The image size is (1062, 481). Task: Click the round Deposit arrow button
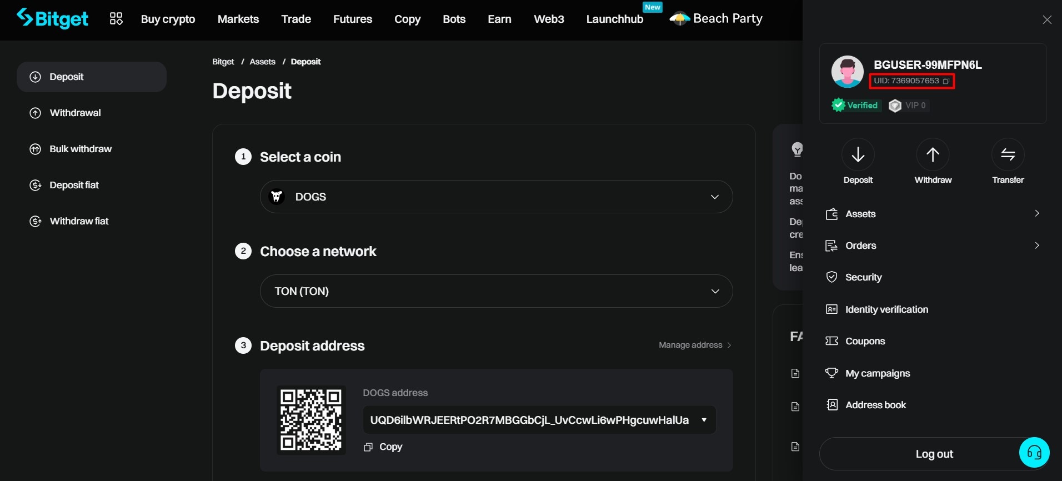pos(858,154)
